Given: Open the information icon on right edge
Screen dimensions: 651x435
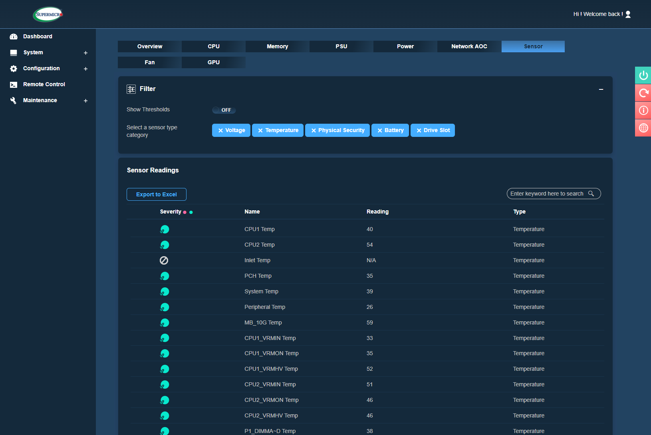Looking at the screenshot, I should coord(643,111).
